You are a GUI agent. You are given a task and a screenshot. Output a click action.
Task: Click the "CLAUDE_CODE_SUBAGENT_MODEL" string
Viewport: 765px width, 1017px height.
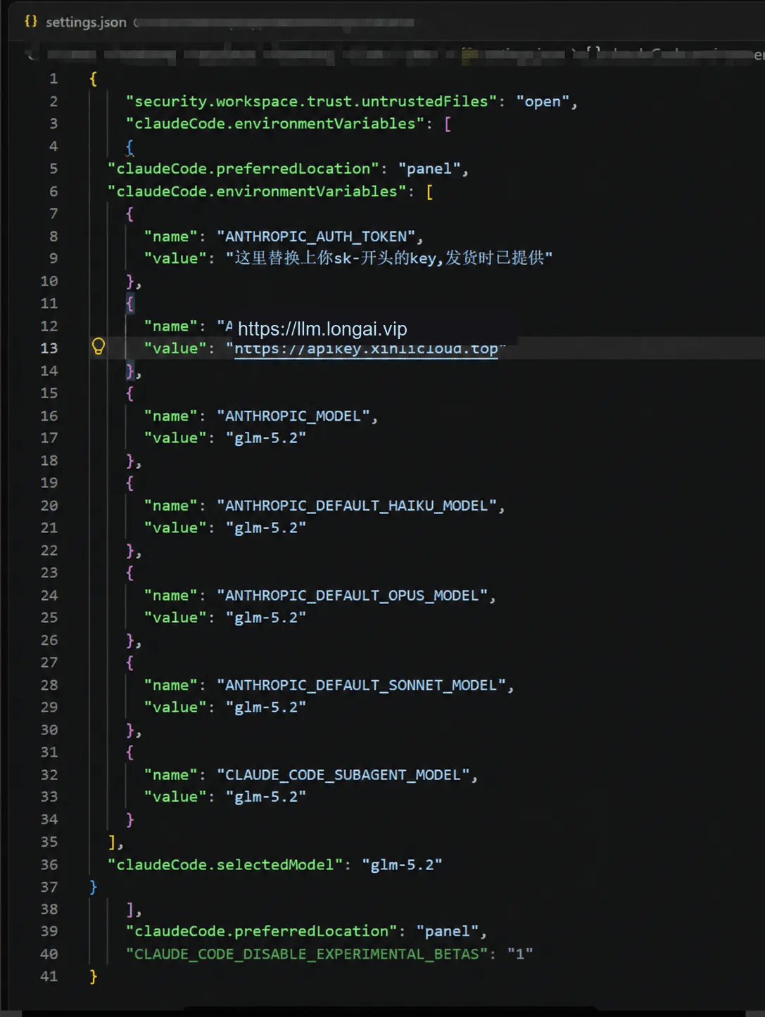tap(343, 774)
